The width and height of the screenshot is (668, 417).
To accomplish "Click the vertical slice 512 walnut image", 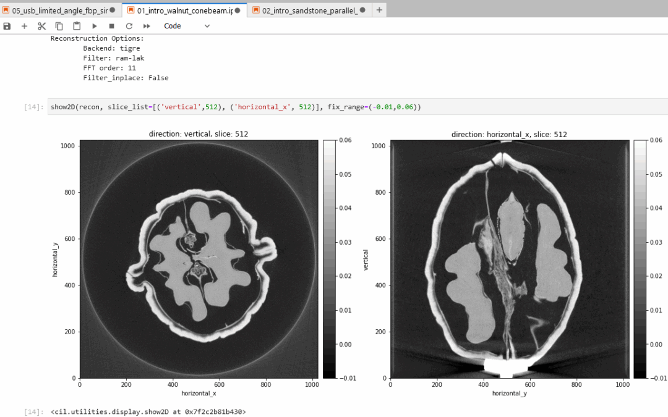I will [x=199, y=259].
